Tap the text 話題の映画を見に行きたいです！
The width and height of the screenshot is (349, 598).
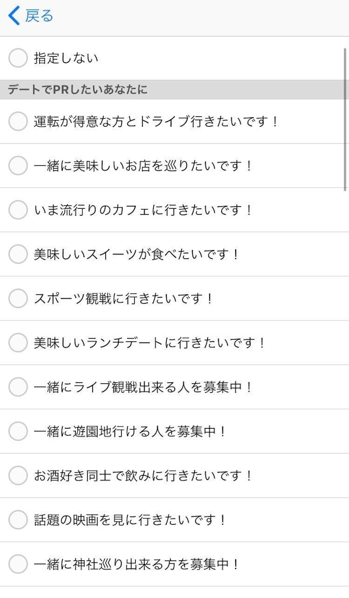coord(130,519)
